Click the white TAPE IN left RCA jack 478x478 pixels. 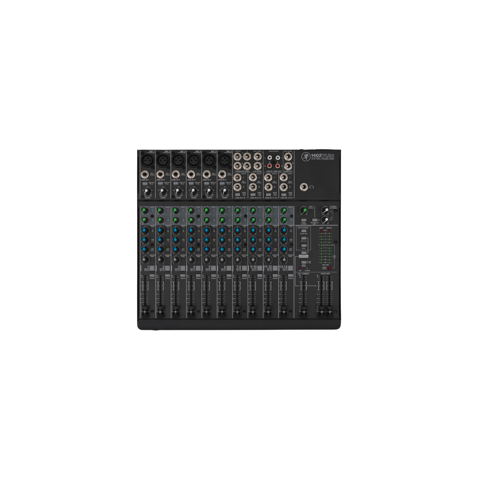tap(269, 158)
